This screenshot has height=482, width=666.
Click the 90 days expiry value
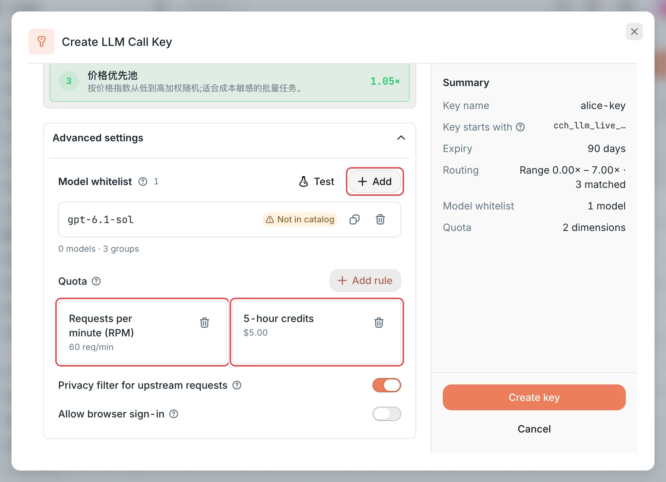click(x=606, y=148)
